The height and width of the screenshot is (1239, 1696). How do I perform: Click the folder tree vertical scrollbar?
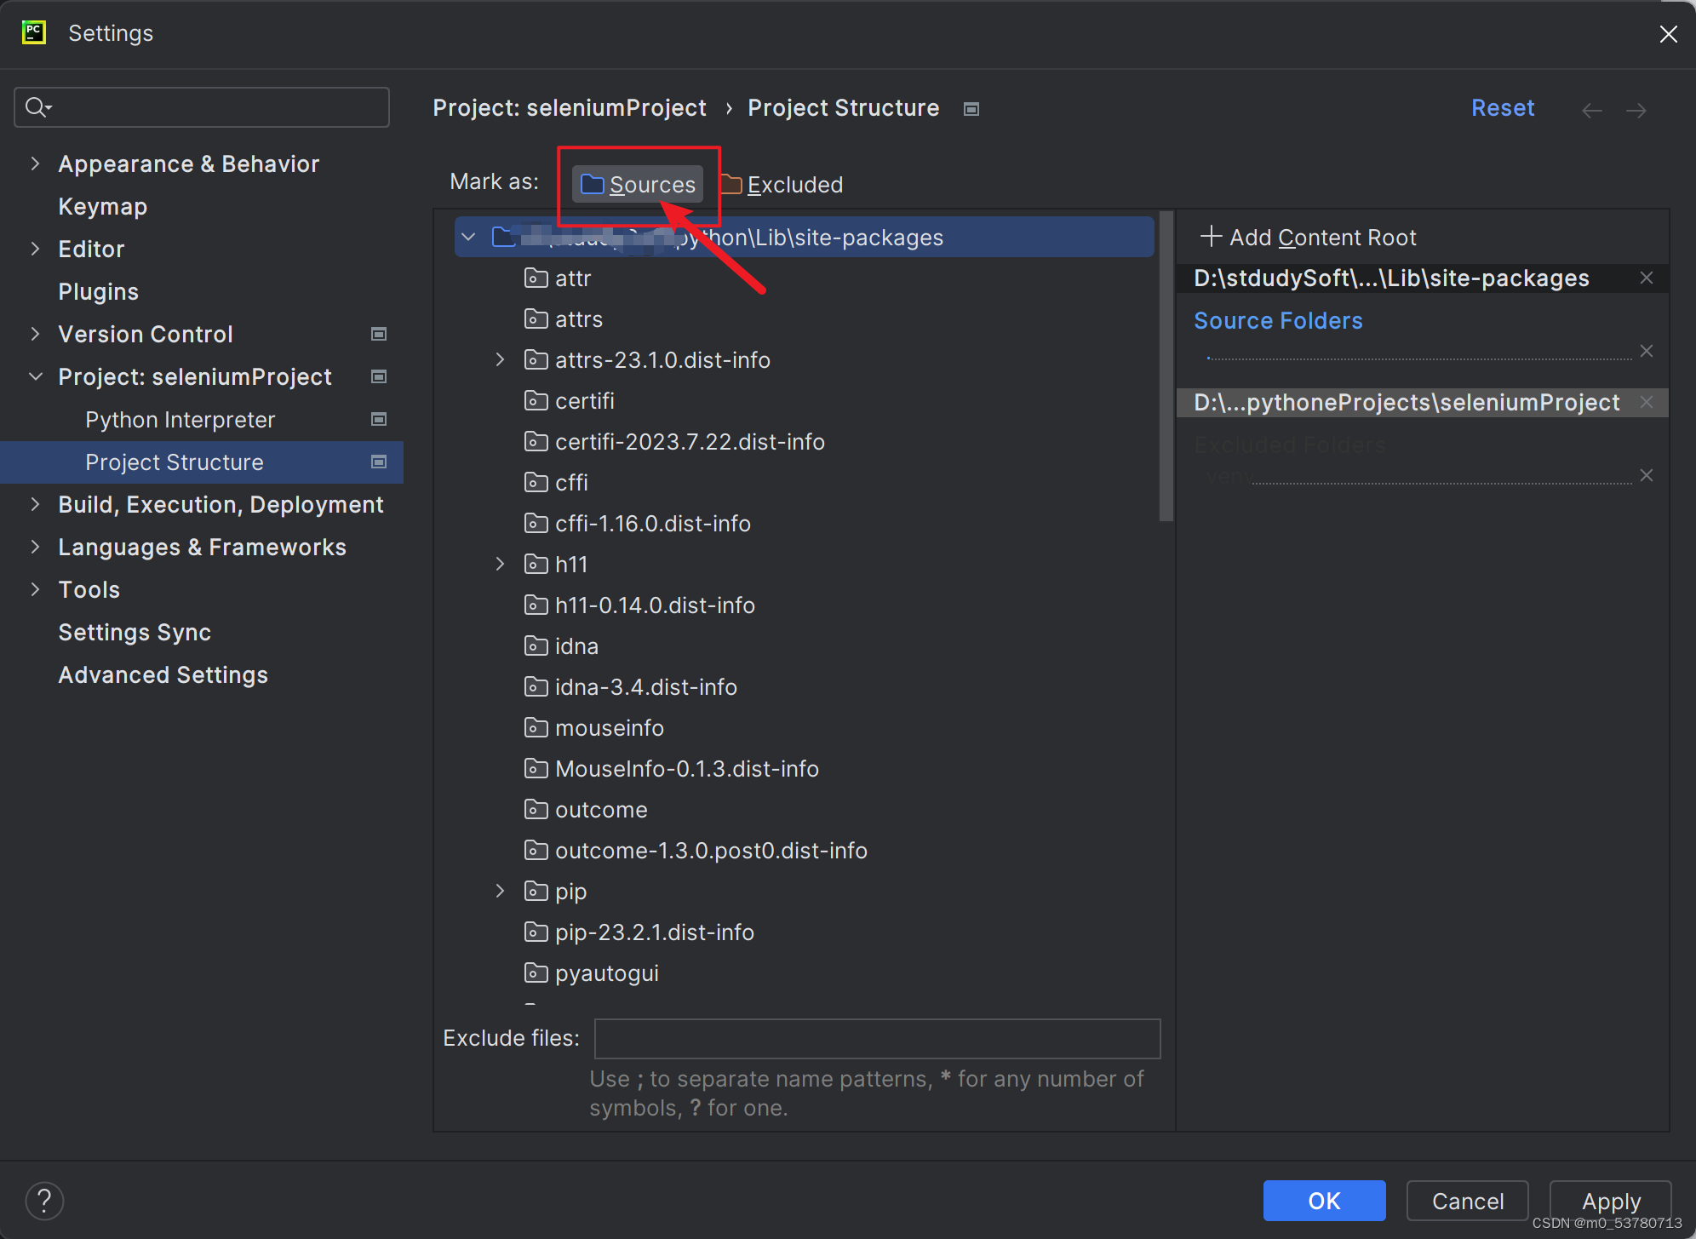(1166, 366)
